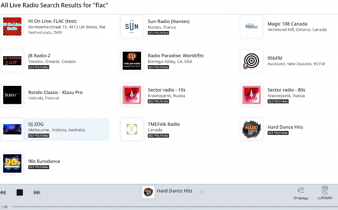Select the highlighted DJ ZOG station
338x210 pixels.
point(55,129)
